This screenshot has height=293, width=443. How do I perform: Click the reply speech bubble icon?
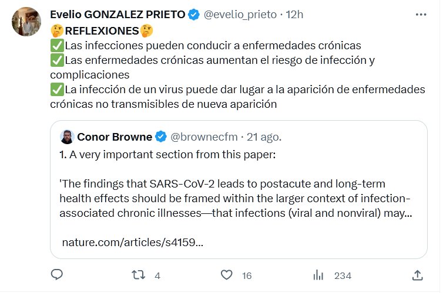(x=57, y=275)
